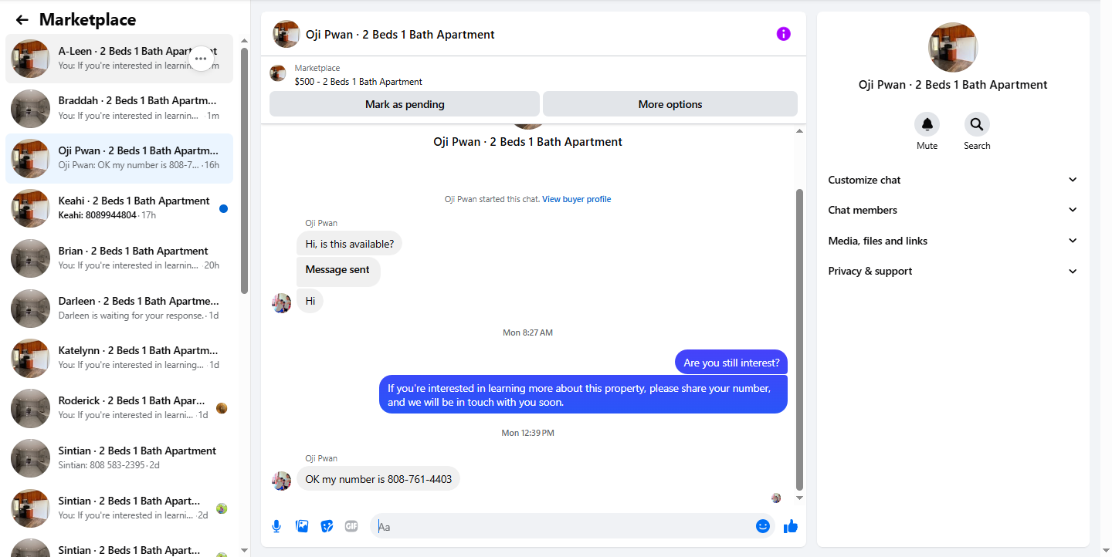Open the A-Leen conversation options menu
Image resolution: width=1112 pixels, height=557 pixels.
click(201, 58)
